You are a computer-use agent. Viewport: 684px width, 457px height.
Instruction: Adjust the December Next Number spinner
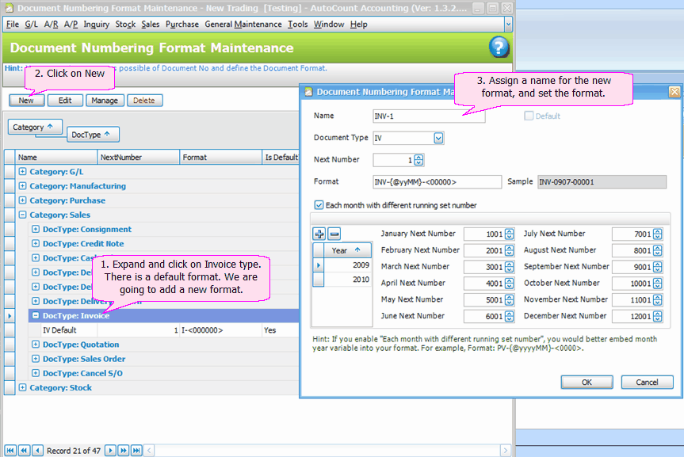click(657, 317)
